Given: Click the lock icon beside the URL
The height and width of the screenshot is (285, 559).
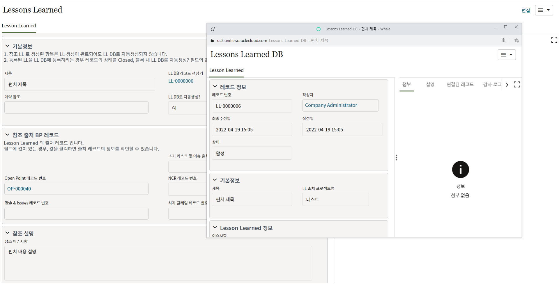Looking at the screenshot, I should coord(212,40).
